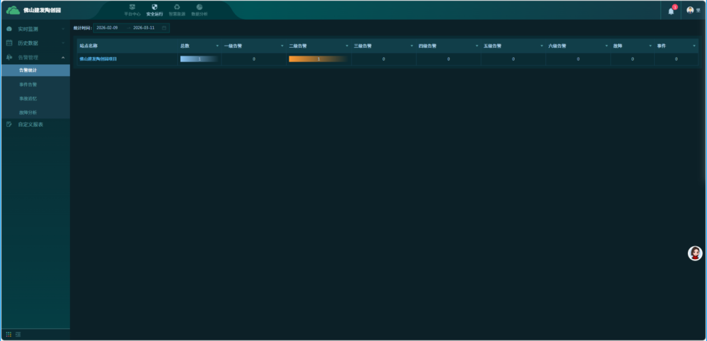This screenshot has width=707, height=341.
Task: Go to 平台中心 in top navigation
Action: point(132,10)
